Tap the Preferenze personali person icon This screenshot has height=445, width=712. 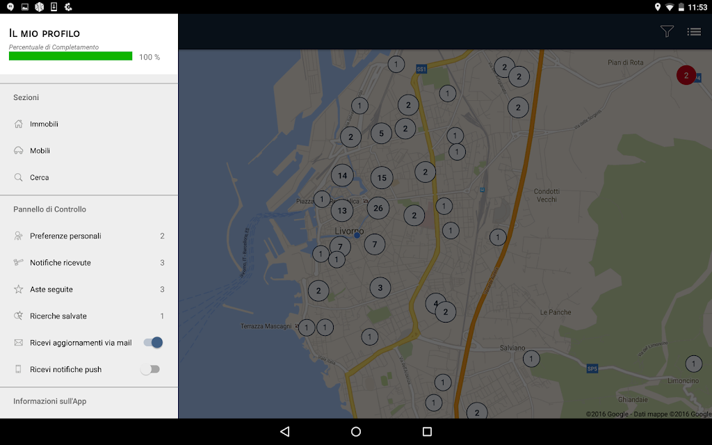point(18,236)
